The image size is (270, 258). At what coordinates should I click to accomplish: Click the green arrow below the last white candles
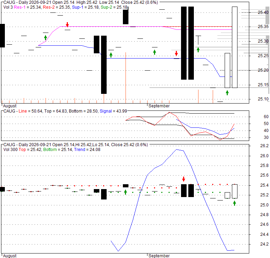pos(227,93)
